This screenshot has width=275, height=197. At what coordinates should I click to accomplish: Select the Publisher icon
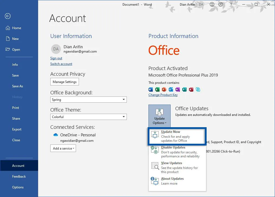184,89
